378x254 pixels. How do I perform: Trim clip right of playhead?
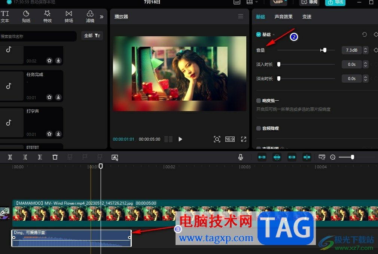click(40, 157)
